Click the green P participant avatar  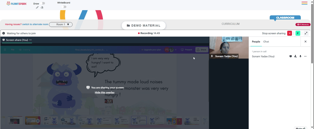[x=298, y=33]
